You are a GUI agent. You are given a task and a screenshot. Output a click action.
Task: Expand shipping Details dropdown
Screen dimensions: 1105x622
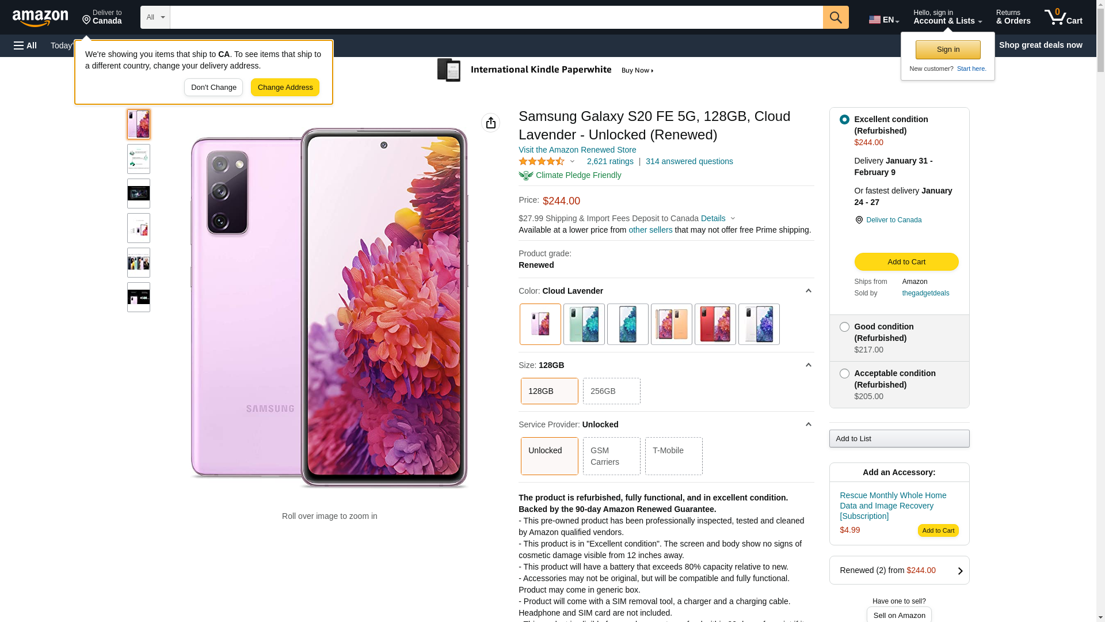pyautogui.click(x=718, y=218)
